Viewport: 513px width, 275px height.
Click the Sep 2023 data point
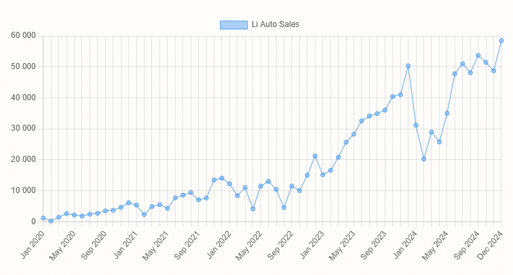pyautogui.click(x=385, y=110)
